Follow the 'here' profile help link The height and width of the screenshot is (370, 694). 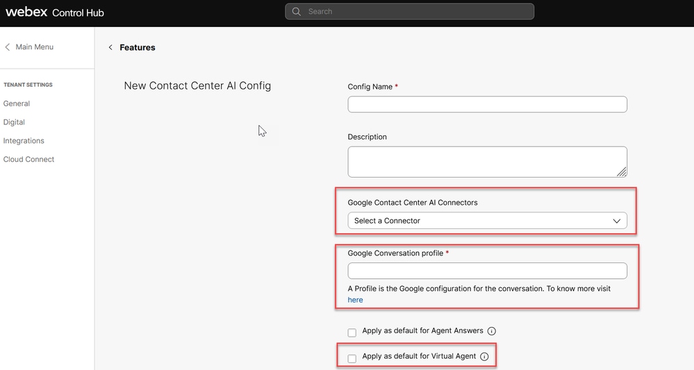[x=355, y=300]
